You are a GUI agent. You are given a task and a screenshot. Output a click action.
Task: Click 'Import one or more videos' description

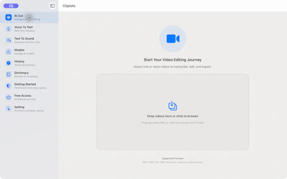pyautogui.click(x=173, y=67)
